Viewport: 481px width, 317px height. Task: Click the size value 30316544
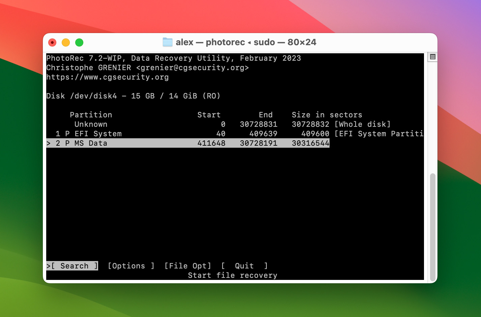[x=311, y=143]
